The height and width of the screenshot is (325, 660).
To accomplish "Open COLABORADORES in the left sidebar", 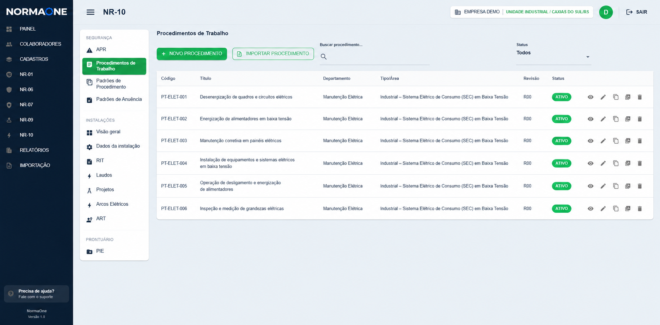I will click(x=36, y=44).
